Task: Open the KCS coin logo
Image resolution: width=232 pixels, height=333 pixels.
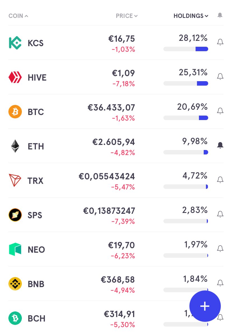Action: click(15, 43)
